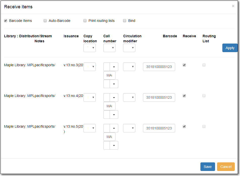Uncheck Receive for issue v.13:no.3
Screen dimensions: 240x176
point(184,65)
